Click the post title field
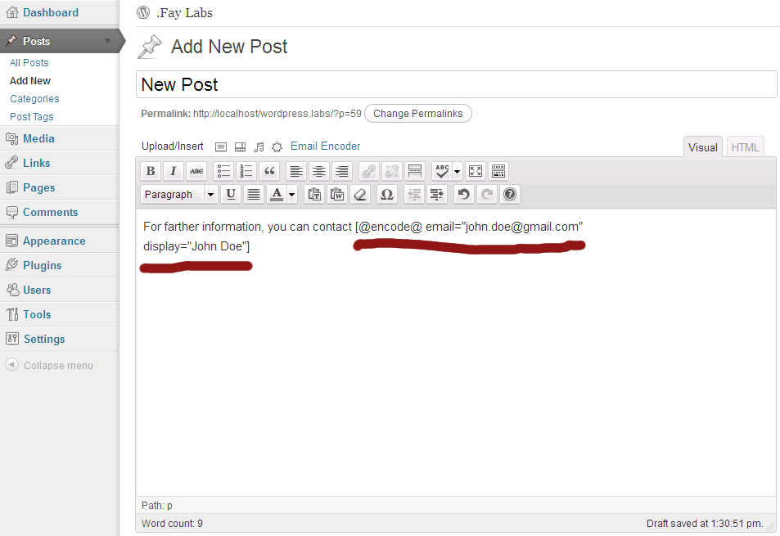 (456, 84)
